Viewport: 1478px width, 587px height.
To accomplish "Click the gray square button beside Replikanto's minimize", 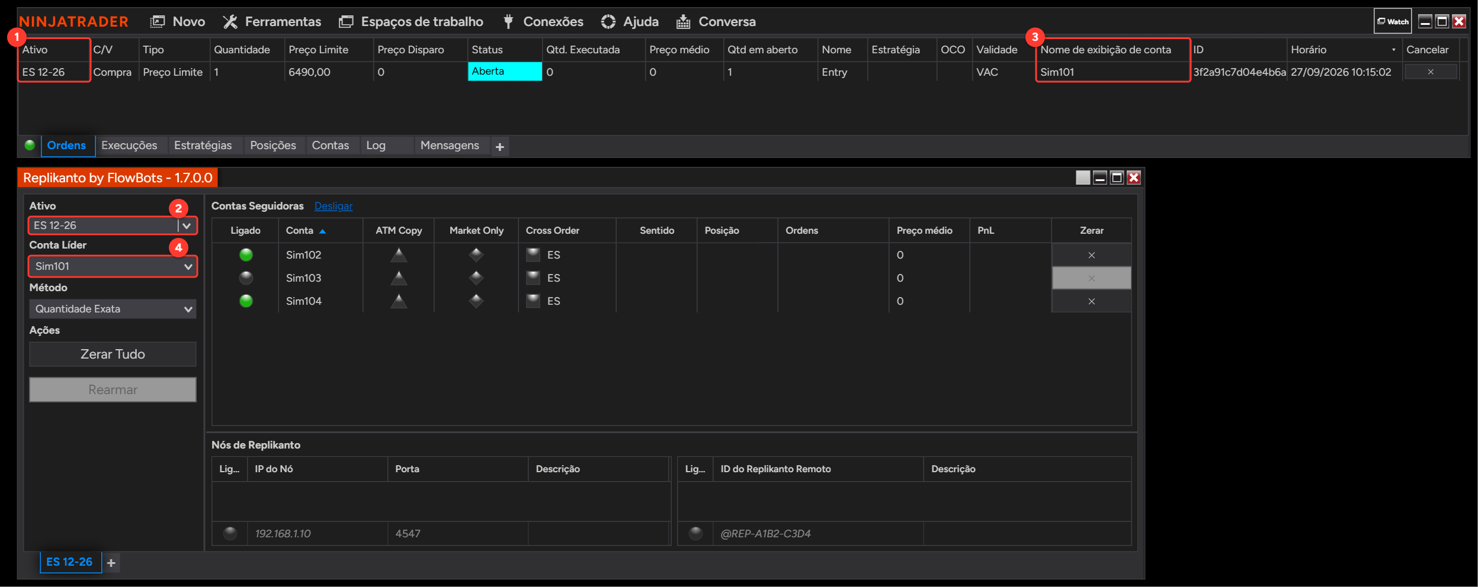I will tap(1083, 178).
